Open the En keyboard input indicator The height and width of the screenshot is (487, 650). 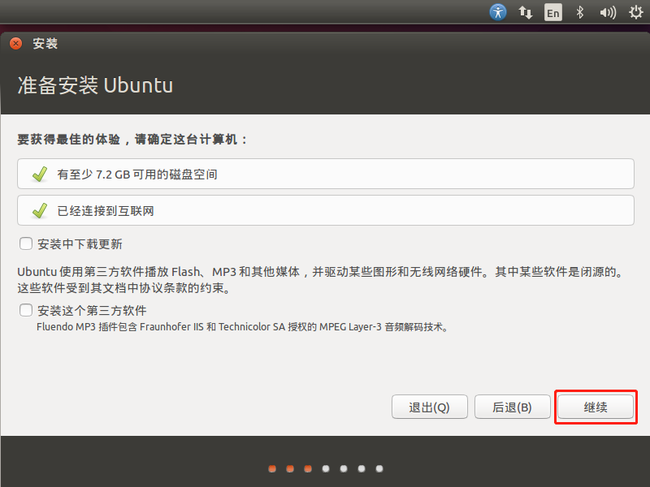(x=553, y=12)
